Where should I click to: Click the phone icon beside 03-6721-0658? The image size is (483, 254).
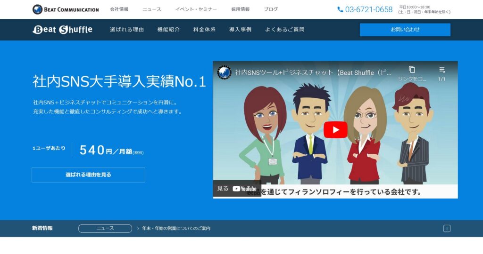[341, 9]
